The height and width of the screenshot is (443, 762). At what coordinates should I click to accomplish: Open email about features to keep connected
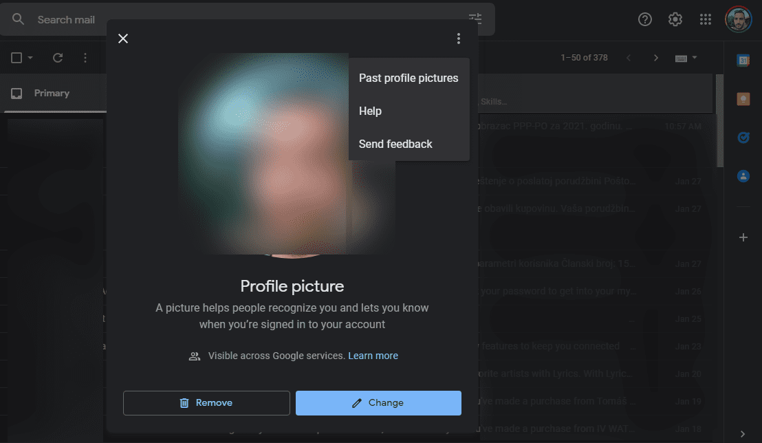pyautogui.click(x=596, y=346)
